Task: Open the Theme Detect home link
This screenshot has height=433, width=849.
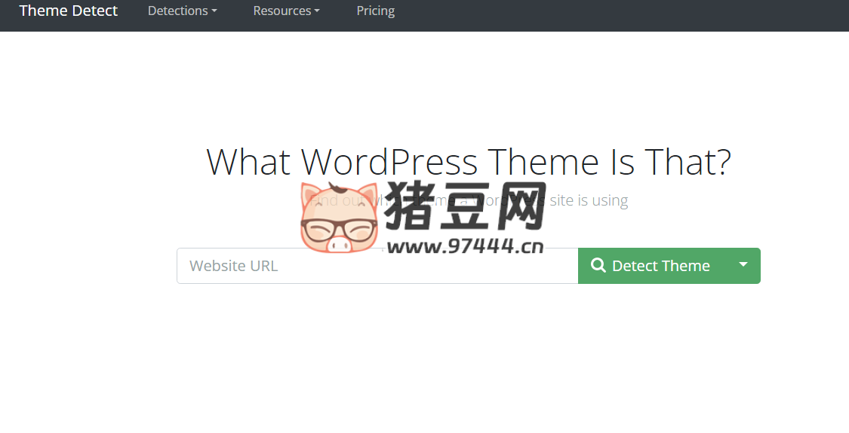Action: pyautogui.click(x=68, y=11)
